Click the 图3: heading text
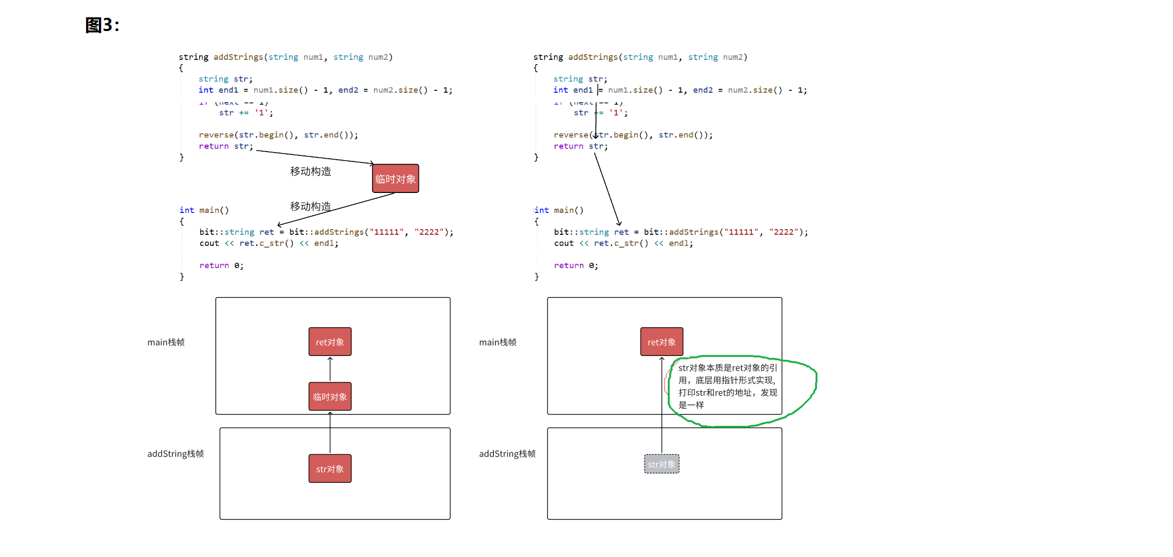The height and width of the screenshot is (557, 1173). 102,25
